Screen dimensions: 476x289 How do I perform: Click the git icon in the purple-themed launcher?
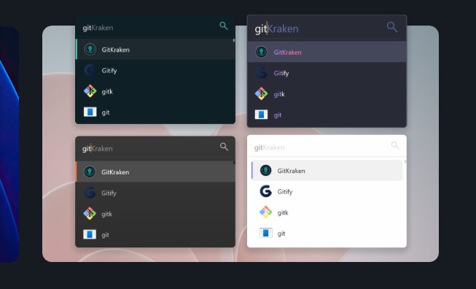click(262, 115)
